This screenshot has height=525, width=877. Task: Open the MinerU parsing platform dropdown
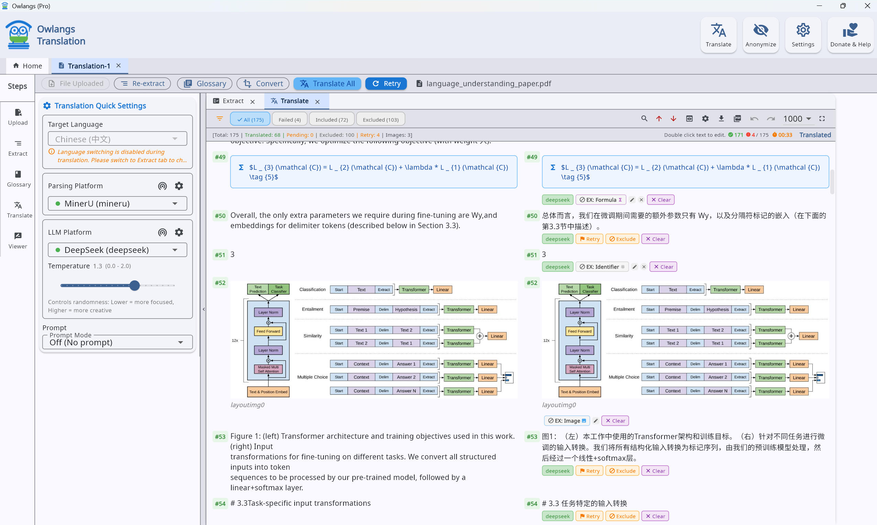point(118,203)
